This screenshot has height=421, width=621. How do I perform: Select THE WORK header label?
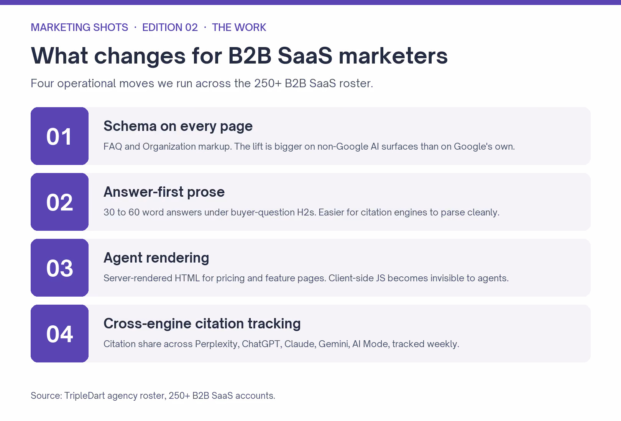coord(239,28)
